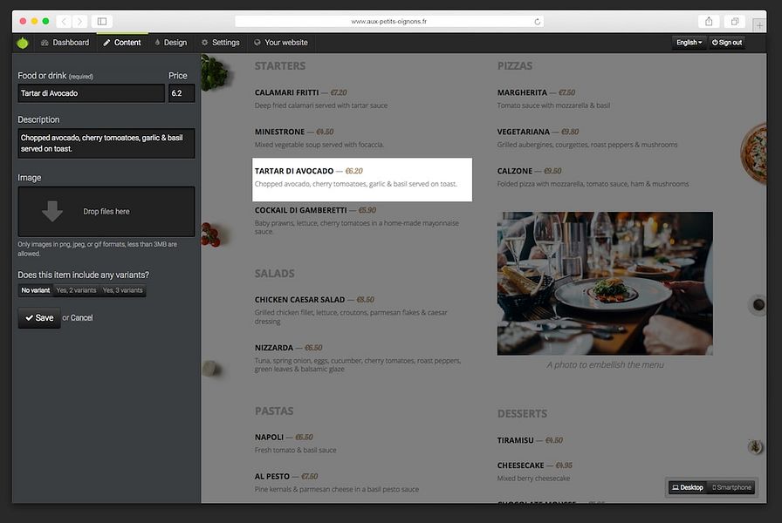Go forward with browser forward arrow
The height and width of the screenshot is (523, 782).
click(79, 22)
